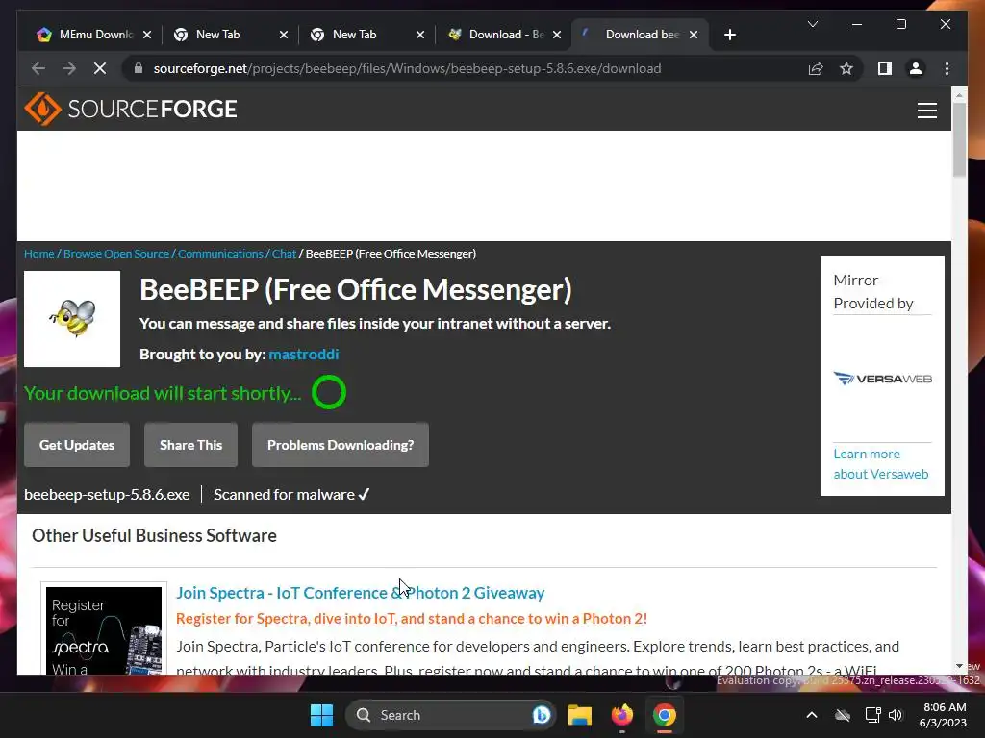Open the network status tray icon
The image size is (985, 738).
point(872,715)
